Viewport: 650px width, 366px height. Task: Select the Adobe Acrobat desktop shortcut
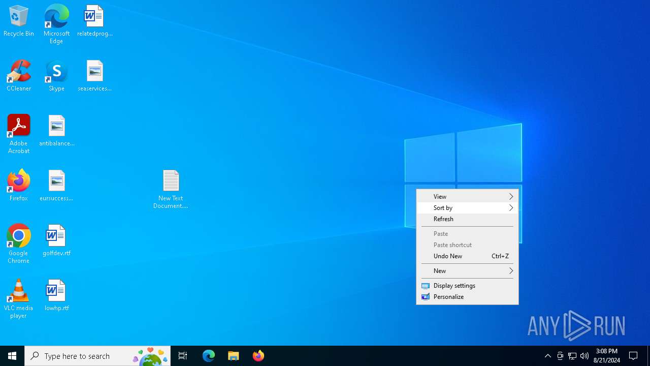(x=19, y=134)
